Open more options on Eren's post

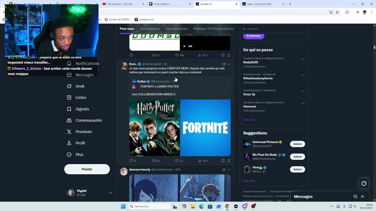click(229, 64)
